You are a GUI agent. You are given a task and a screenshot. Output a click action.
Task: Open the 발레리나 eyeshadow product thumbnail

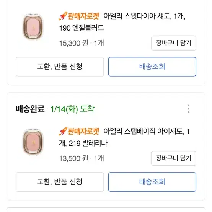pos(33,143)
